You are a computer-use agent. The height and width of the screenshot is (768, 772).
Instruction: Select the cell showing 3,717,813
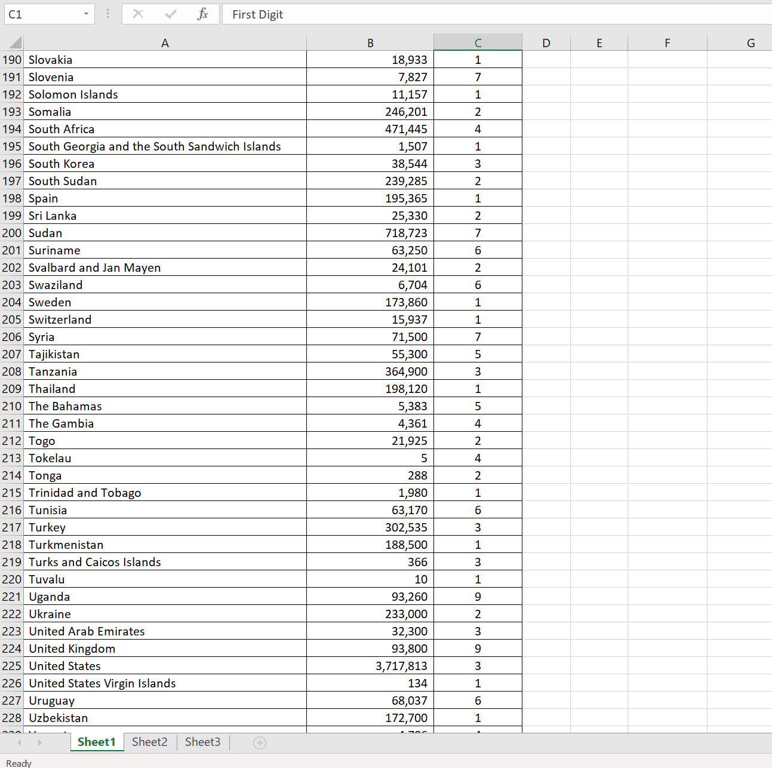[370, 665]
